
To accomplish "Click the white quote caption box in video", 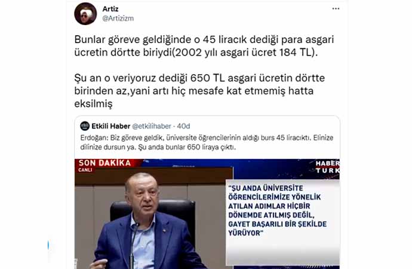I will pyautogui.click(x=282, y=222).
